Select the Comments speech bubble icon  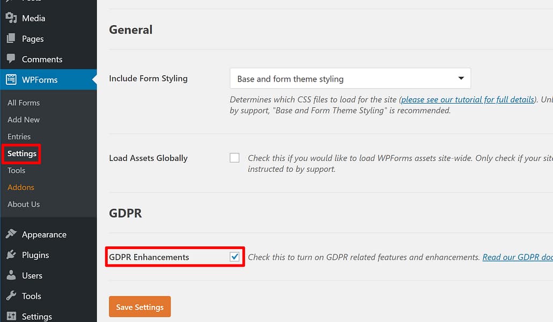click(11, 59)
